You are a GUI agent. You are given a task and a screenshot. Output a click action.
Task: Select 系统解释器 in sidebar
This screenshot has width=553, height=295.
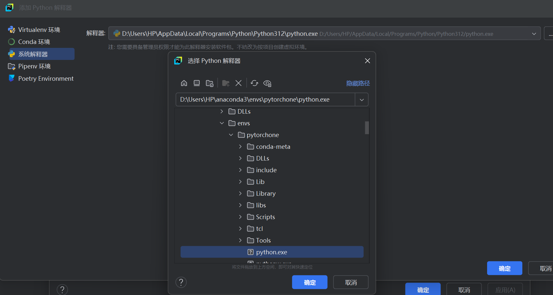41,54
